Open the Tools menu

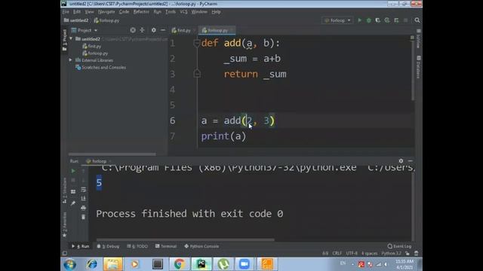171,12
